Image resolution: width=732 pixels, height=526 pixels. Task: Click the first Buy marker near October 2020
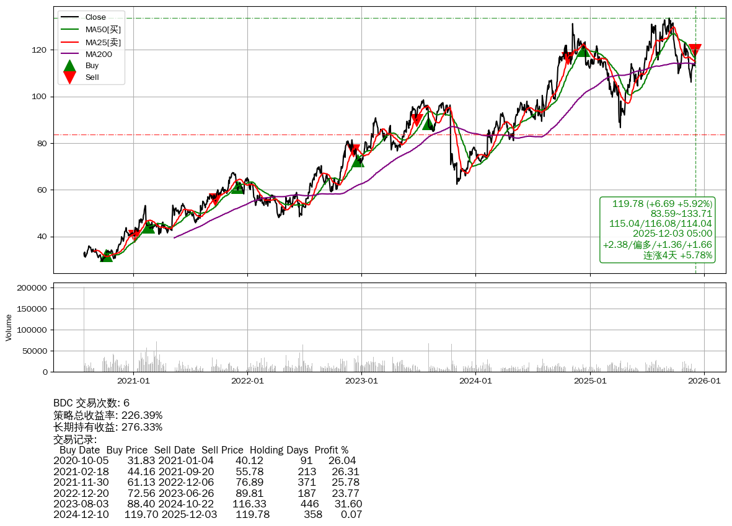coord(107,255)
